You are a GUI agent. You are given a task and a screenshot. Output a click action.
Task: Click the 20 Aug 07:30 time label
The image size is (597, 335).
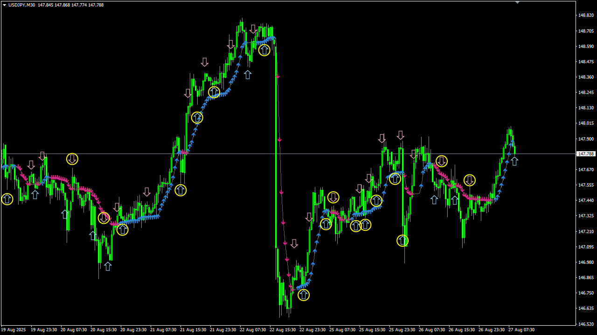(x=74, y=330)
